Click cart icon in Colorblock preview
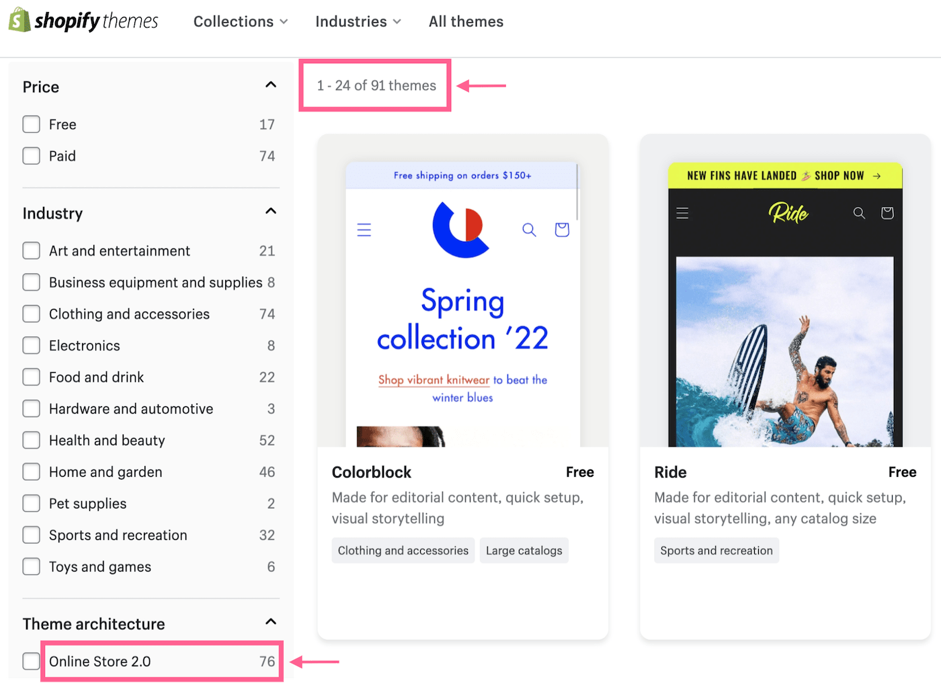The height and width of the screenshot is (685, 941). coord(562,230)
